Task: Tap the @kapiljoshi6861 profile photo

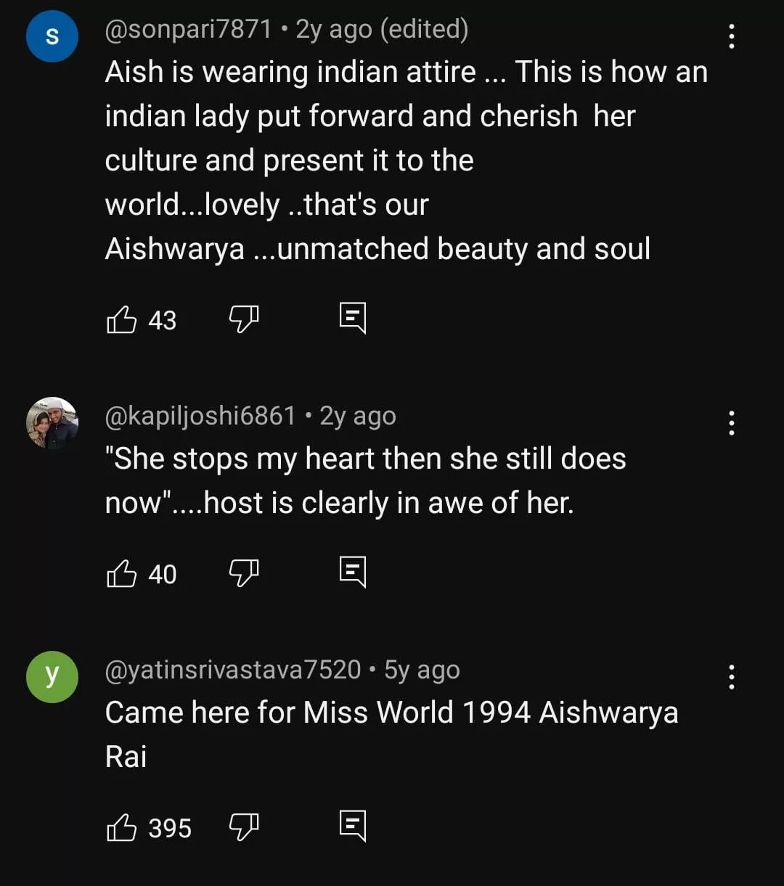Action: point(52,422)
